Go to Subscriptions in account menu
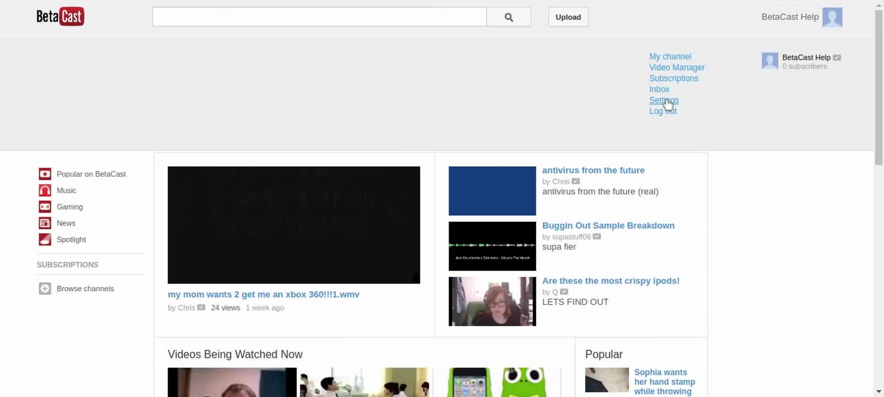The width and height of the screenshot is (884, 397). coord(673,78)
